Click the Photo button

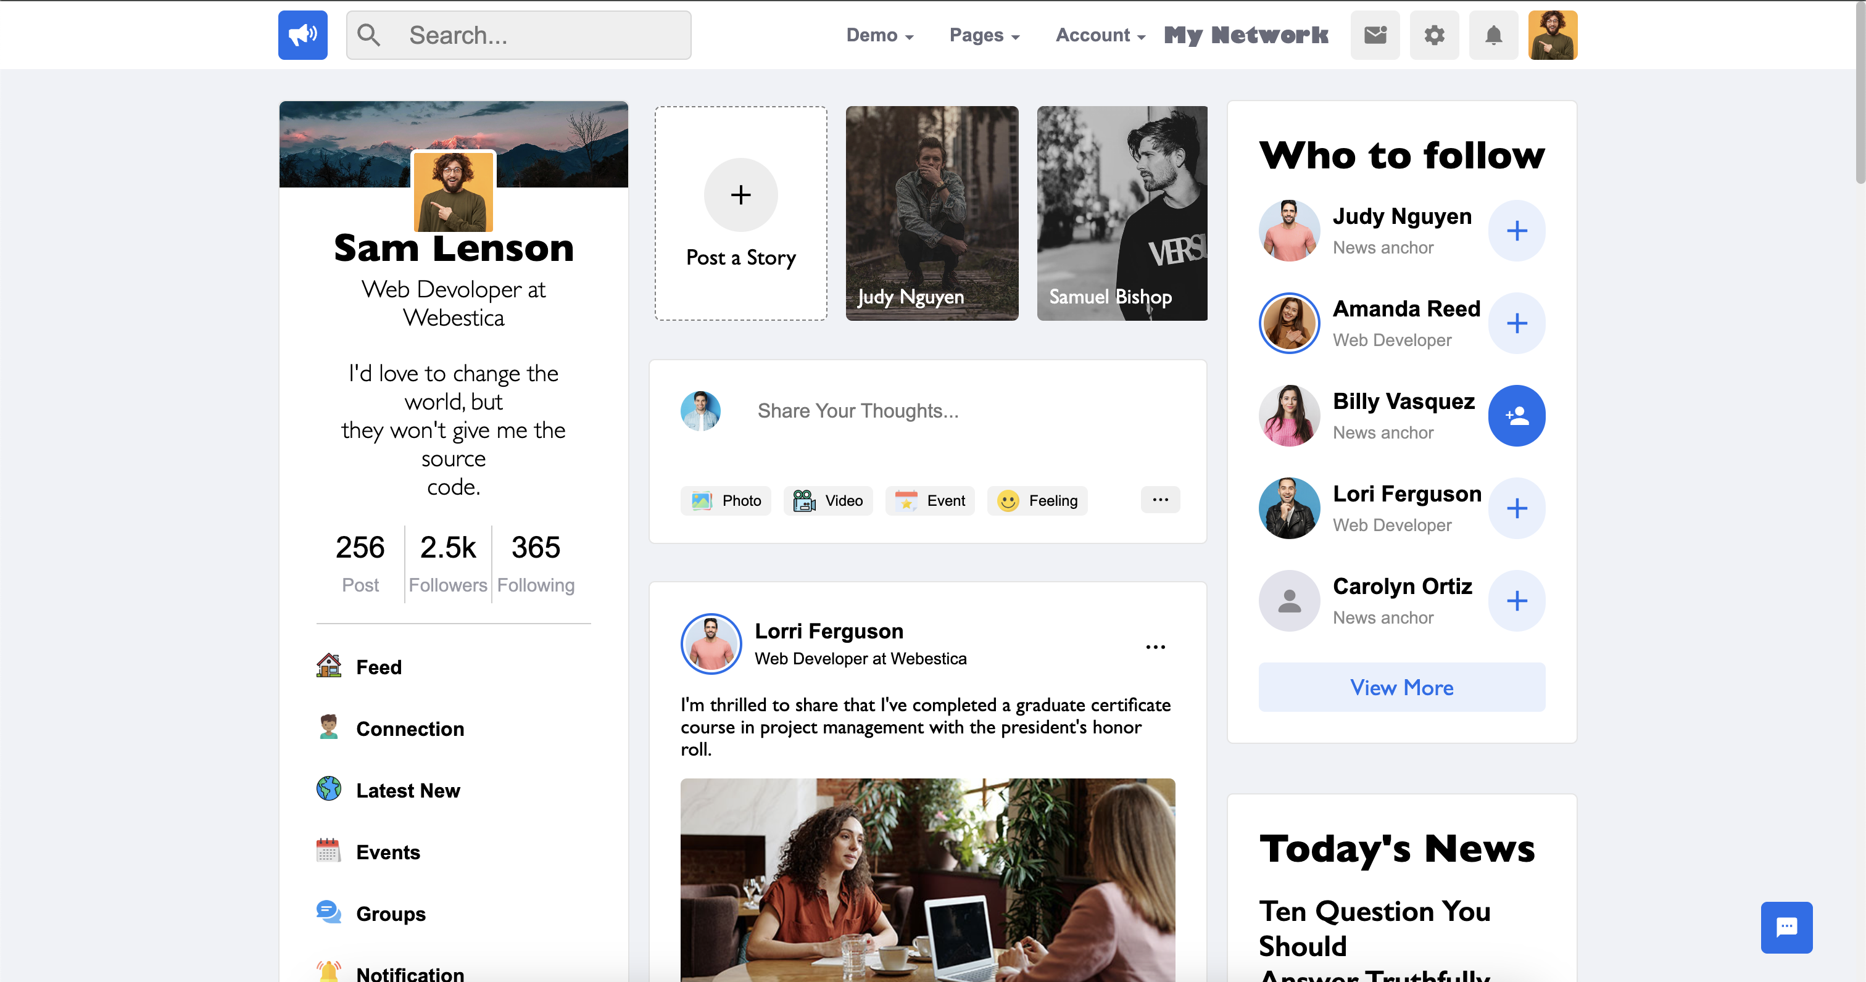(726, 500)
